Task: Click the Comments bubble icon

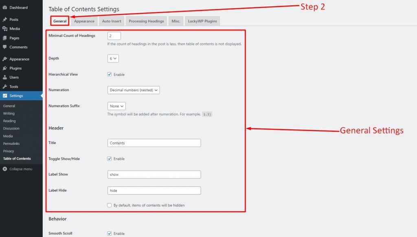Action: tap(5, 47)
